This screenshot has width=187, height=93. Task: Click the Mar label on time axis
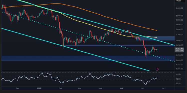[x=80, y=88]
